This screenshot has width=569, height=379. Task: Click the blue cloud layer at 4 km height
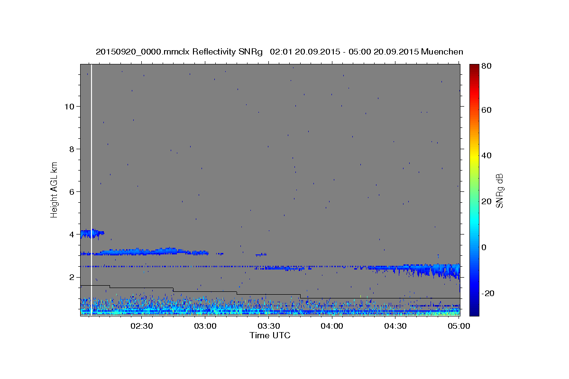click(x=92, y=234)
